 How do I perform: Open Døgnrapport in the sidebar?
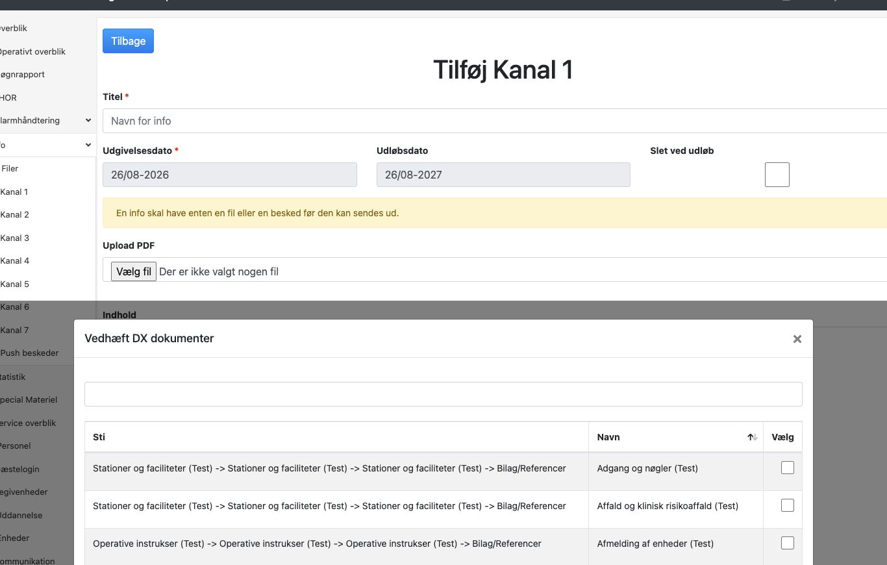[22, 74]
